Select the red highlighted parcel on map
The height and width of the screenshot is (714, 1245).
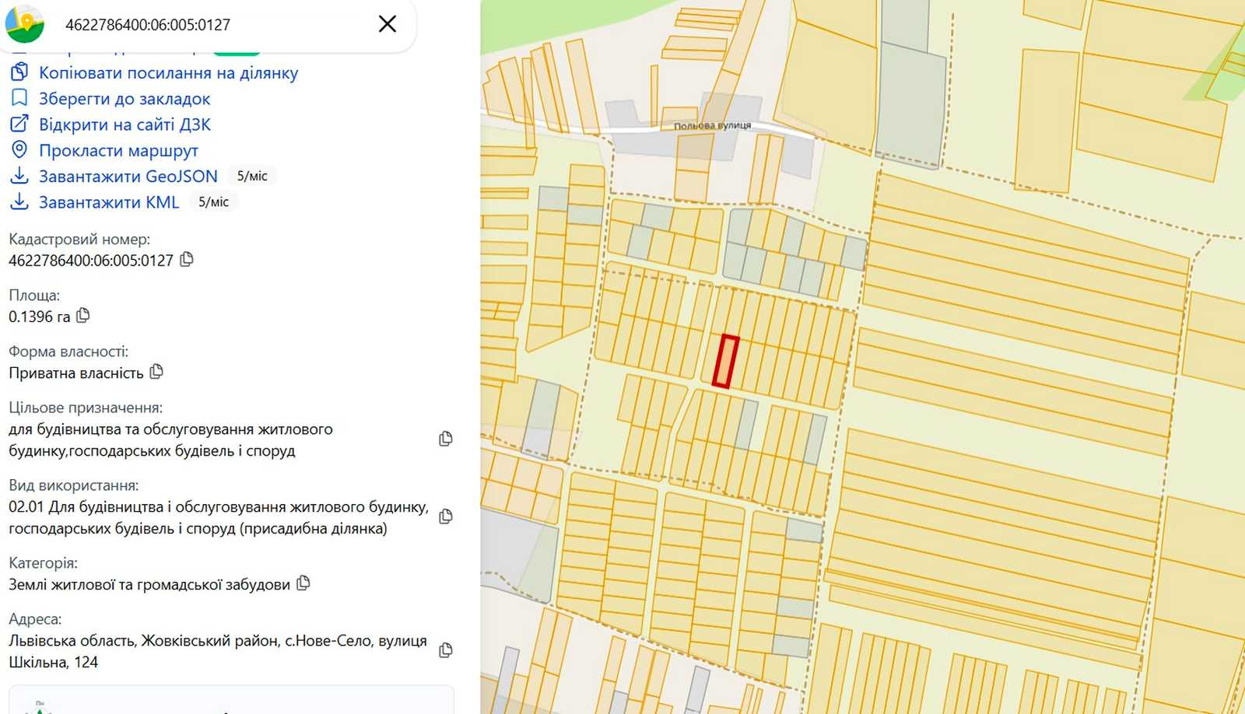725,361
